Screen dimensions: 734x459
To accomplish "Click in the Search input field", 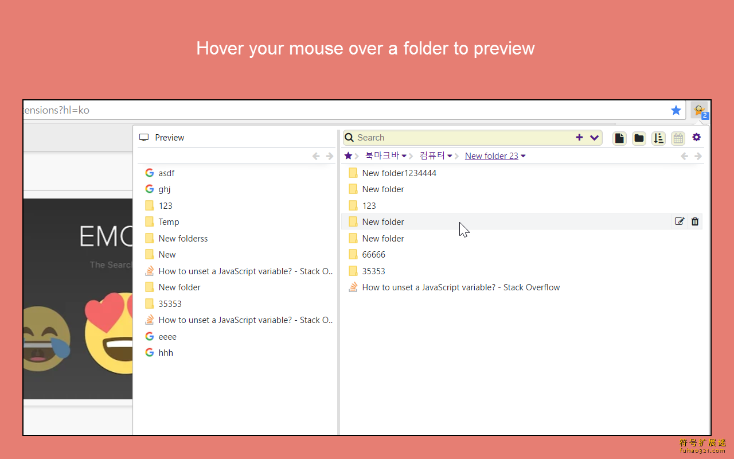I will point(464,138).
